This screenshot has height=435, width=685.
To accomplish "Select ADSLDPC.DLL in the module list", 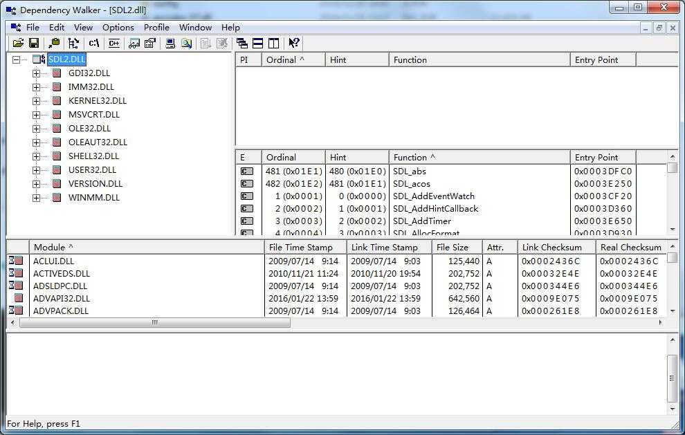I will [x=60, y=286].
